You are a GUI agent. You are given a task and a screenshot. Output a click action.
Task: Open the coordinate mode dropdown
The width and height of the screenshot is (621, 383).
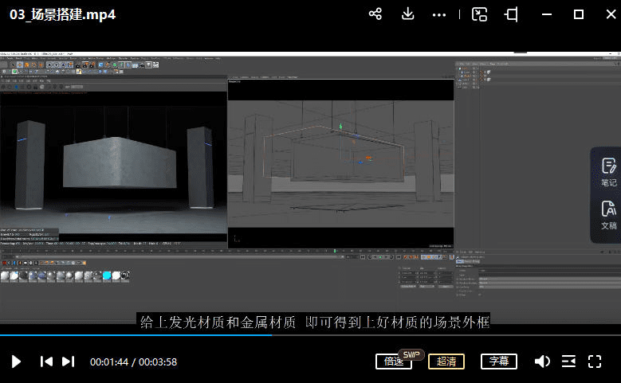click(408, 287)
